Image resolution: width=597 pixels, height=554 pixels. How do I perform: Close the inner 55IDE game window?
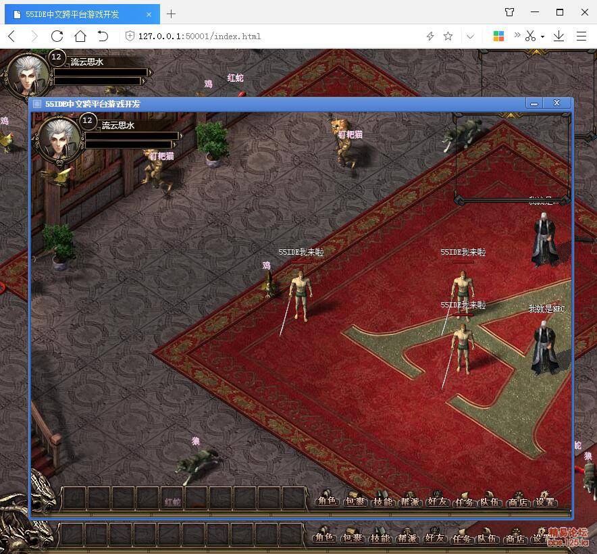pyautogui.click(x=557, y=103)
